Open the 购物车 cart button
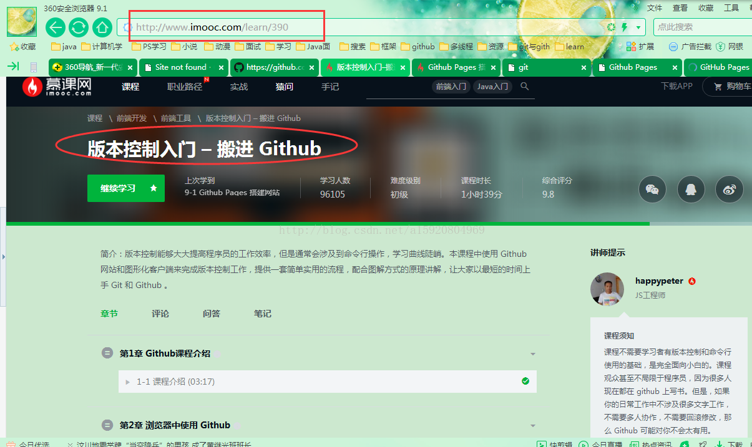 [x=728, y=87]
